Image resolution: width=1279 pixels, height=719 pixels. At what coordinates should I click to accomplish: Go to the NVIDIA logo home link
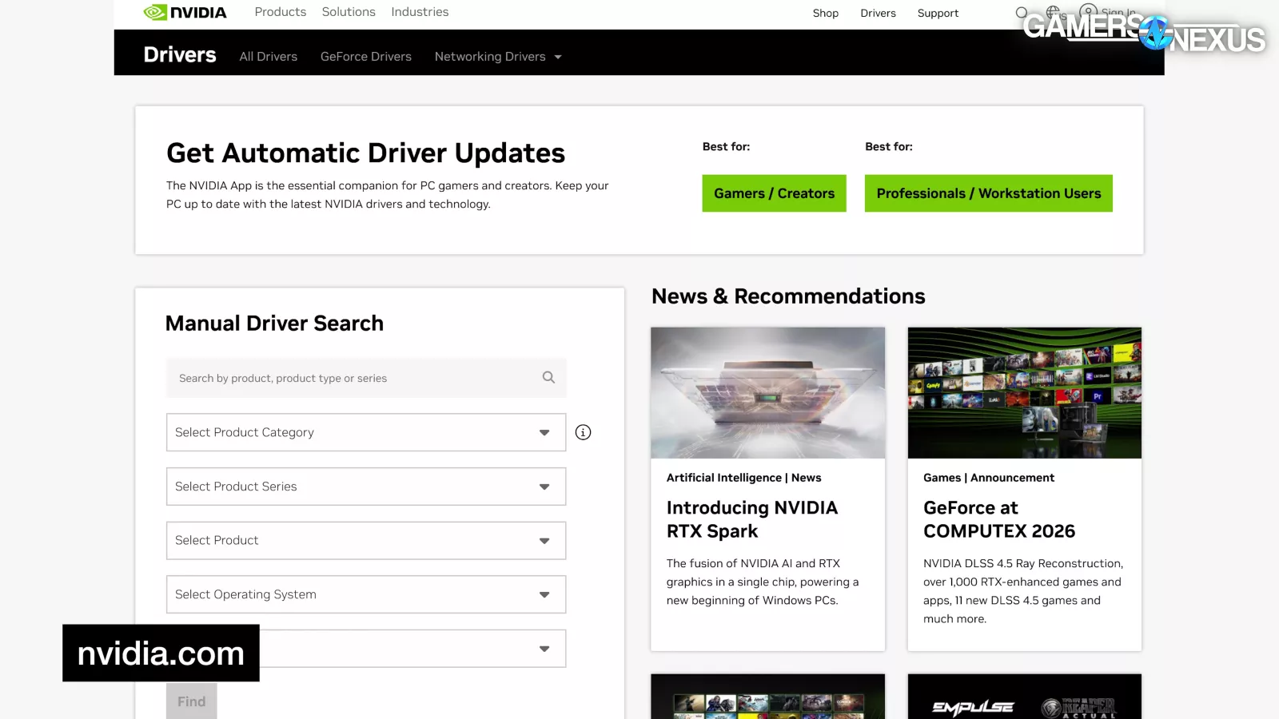[x=185, y=12]
